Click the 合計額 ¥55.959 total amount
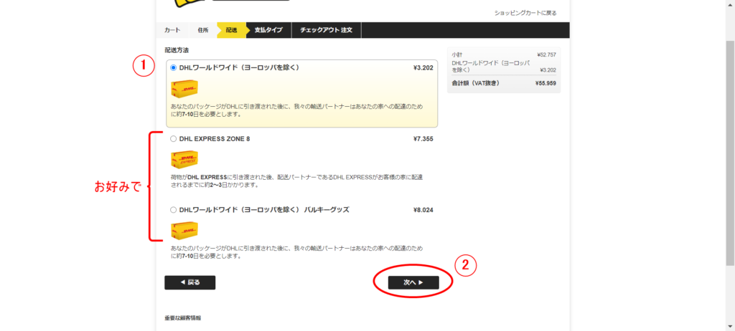The image size is (735, 331). click(546, 83)
